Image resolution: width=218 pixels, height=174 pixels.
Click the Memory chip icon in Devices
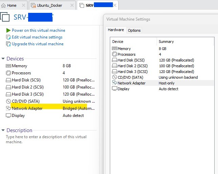pos(8,66)
